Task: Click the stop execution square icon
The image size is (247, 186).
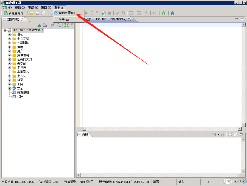Action: [x=110, y=13]
